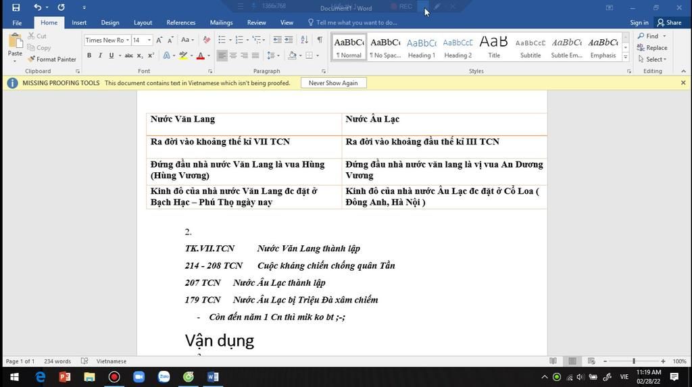Clear all formatting icon
This screenshot has height=387, width=692.
206,40
